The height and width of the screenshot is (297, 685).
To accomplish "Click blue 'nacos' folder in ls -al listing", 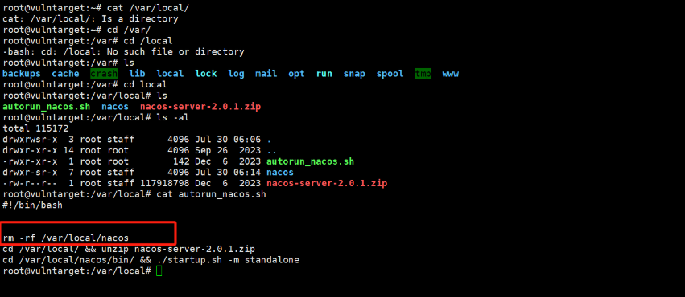I will pos(280,173).
